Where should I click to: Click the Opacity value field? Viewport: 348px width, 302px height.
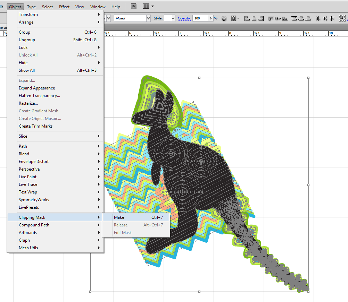pos(200,18)
